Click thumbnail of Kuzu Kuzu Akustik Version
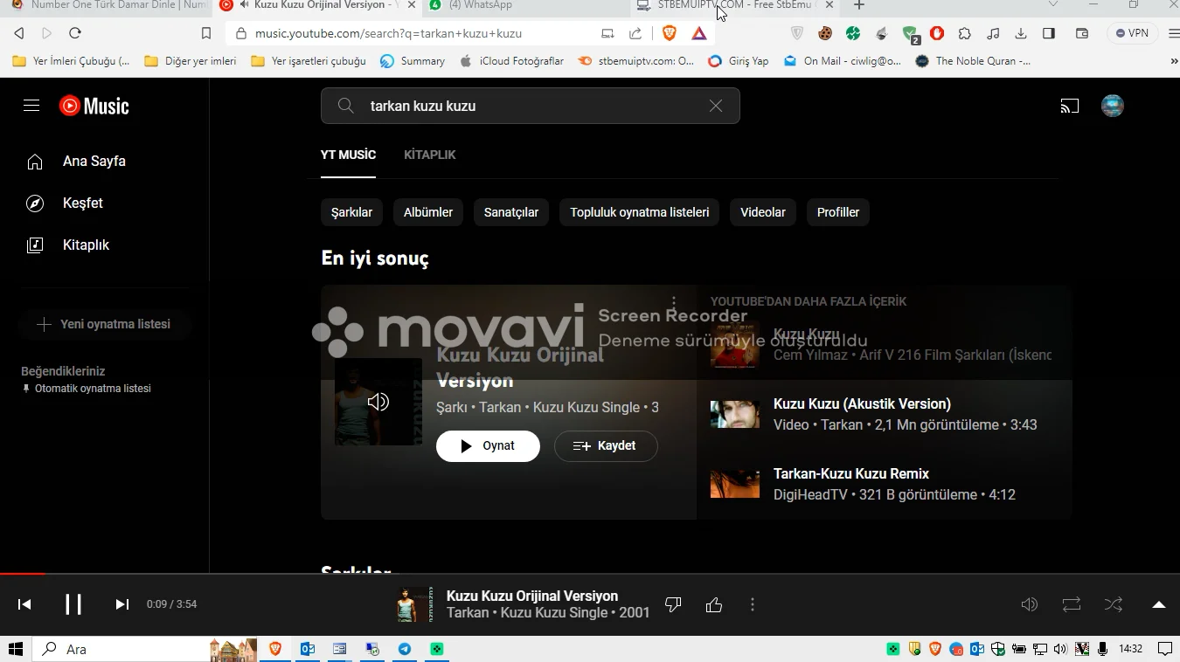Screen dimensions: 1180x662 coord(735,414)
